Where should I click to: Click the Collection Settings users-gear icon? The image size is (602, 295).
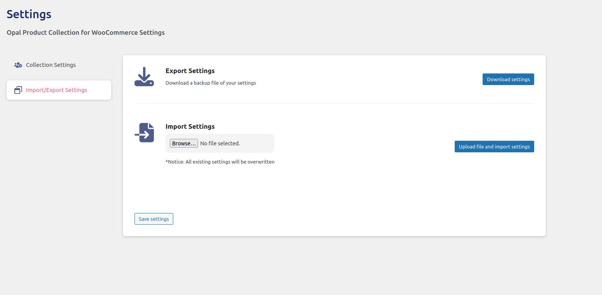(x=18, y=65)
